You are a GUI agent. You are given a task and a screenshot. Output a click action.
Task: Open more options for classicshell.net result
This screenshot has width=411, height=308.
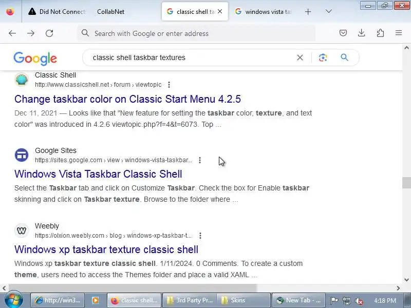coord(169,85)
